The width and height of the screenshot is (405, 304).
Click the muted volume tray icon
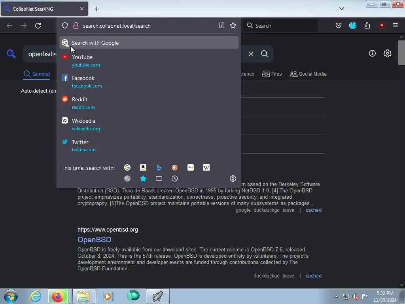click(x=356, y=297)
